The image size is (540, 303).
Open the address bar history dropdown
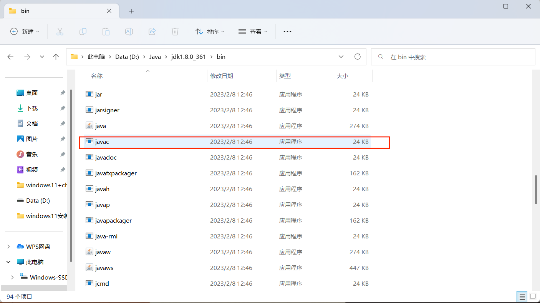point(341,57)
